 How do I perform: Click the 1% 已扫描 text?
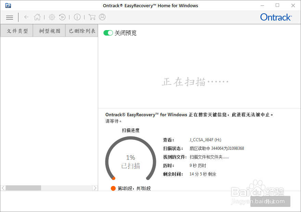click(131, 161)
